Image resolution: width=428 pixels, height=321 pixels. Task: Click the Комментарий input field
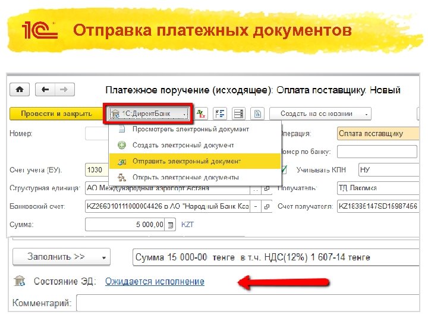248,303
